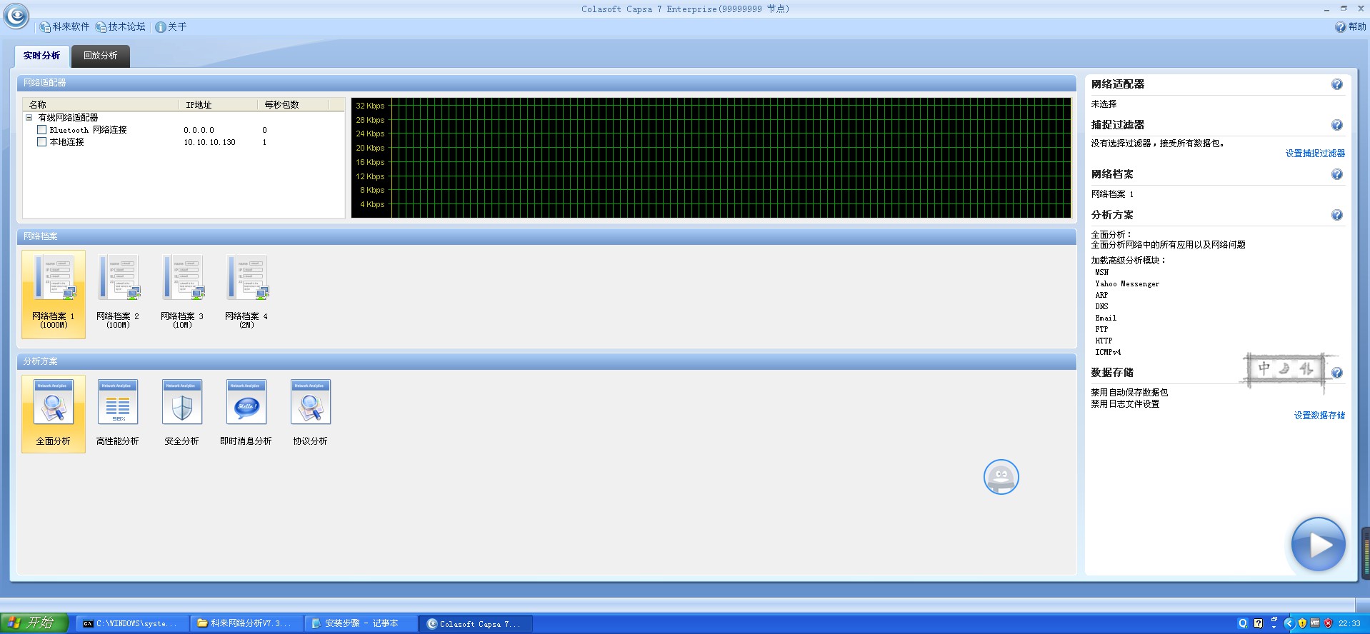Check the 本地连接 adapter checkbox
Screen dimensions: 1370x634
pos(42,142)
